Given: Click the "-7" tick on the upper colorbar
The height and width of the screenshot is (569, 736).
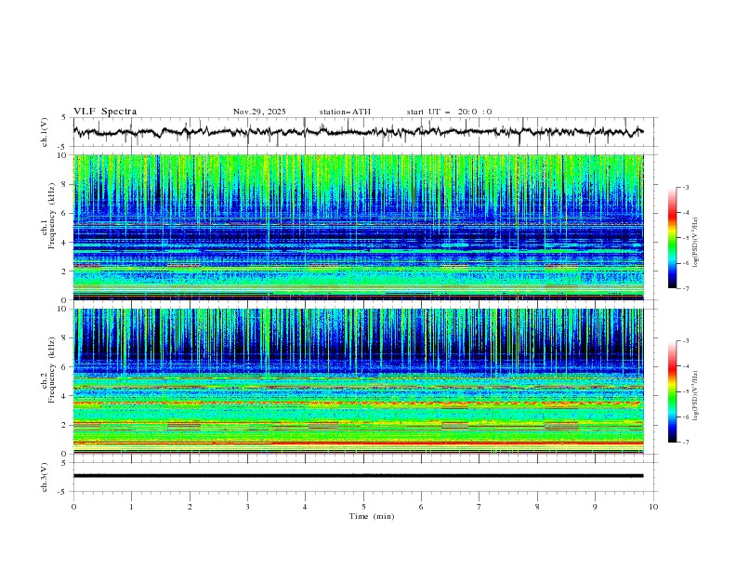Looking at the screenshot, I should [686, 288].
